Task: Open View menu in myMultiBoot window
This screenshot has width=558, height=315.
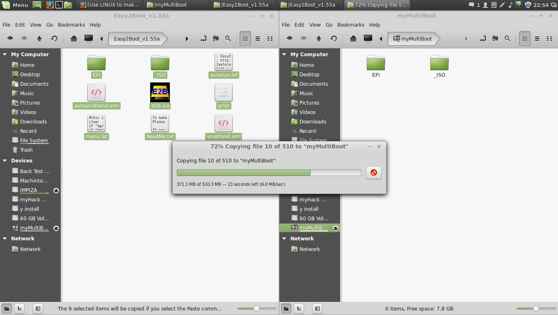Action: [x=315, y=25]
